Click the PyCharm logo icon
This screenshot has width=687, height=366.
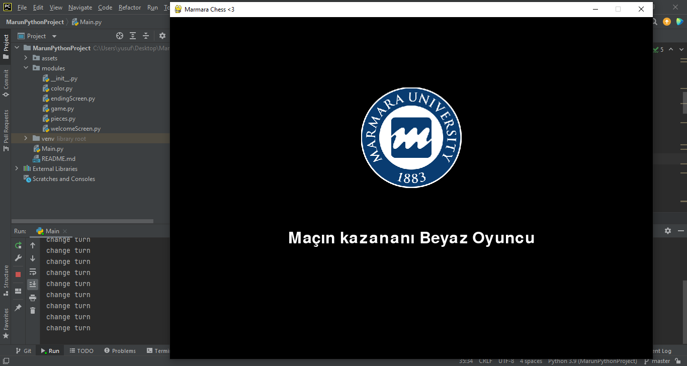[8, 7]
